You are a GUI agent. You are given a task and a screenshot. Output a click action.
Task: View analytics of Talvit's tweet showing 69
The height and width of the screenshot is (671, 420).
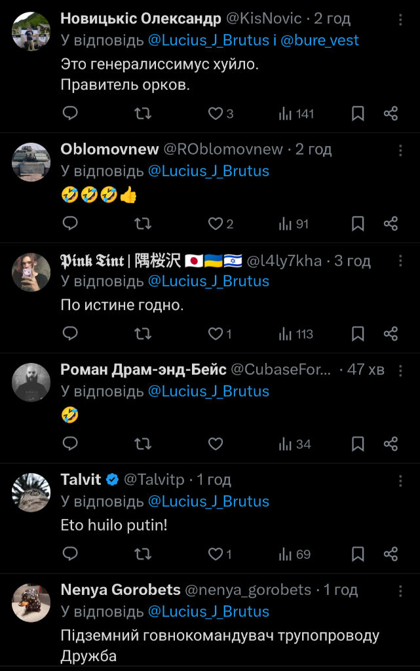point(294,554)
